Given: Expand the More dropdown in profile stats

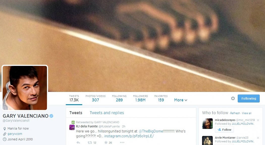Looking at the screenshot, I should point(181,100).
